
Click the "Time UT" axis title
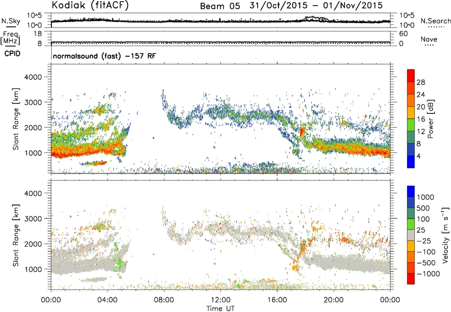[220, 309]
